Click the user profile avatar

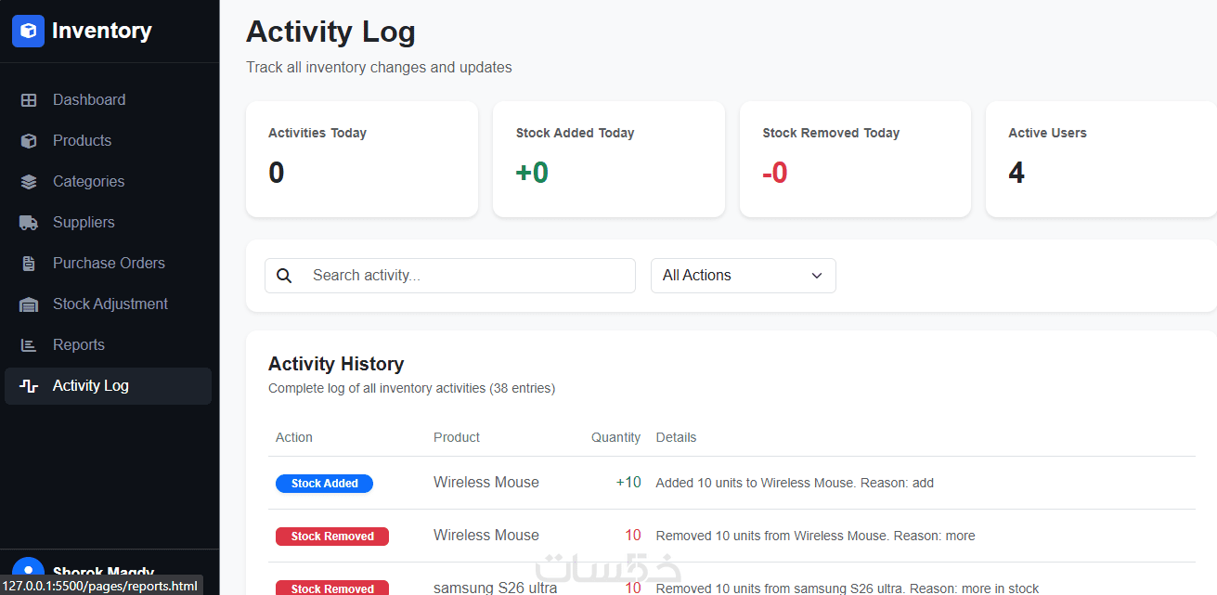(28, 570)
